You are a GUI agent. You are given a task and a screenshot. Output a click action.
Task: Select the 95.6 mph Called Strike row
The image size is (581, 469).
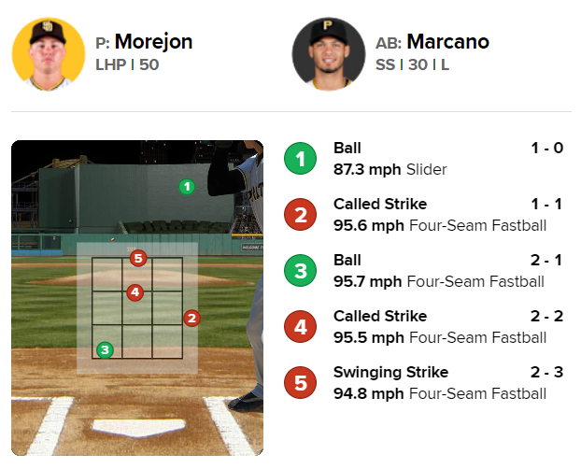(x=423, y=215)
